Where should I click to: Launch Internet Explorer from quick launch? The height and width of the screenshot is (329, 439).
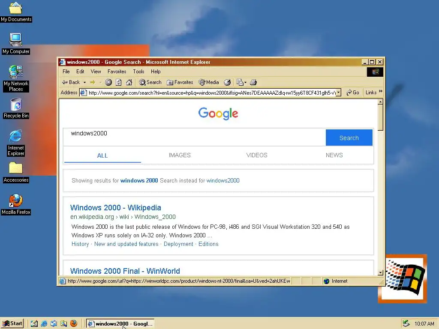click(44, 324)
